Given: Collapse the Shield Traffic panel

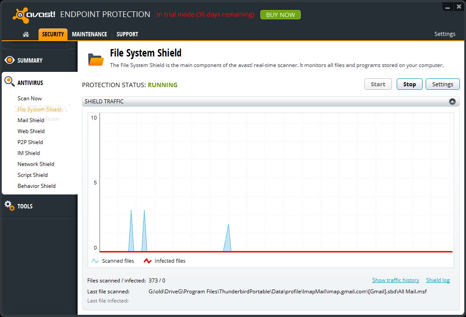Looking at the screenshot, I should [x=452, y=102].
